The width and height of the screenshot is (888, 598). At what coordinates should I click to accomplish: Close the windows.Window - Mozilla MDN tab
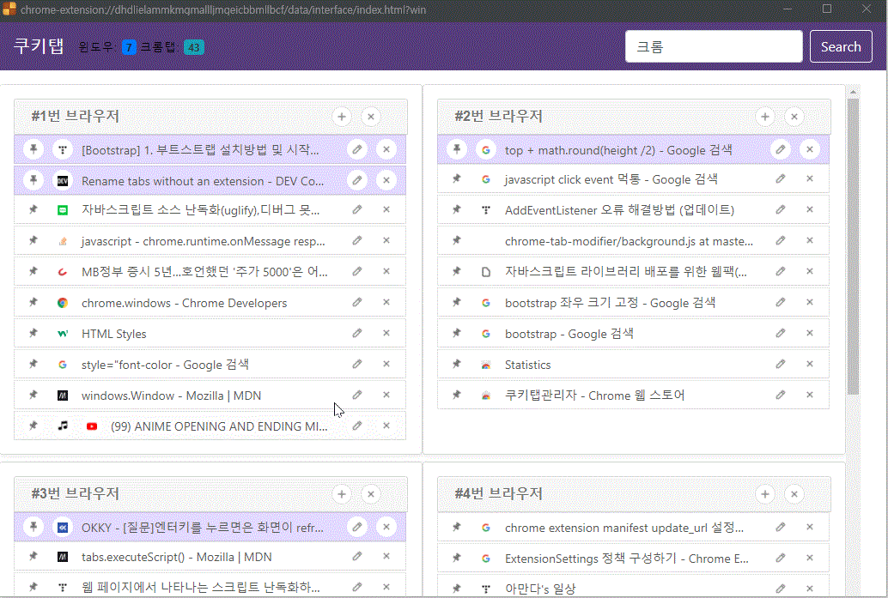[386, 395]
